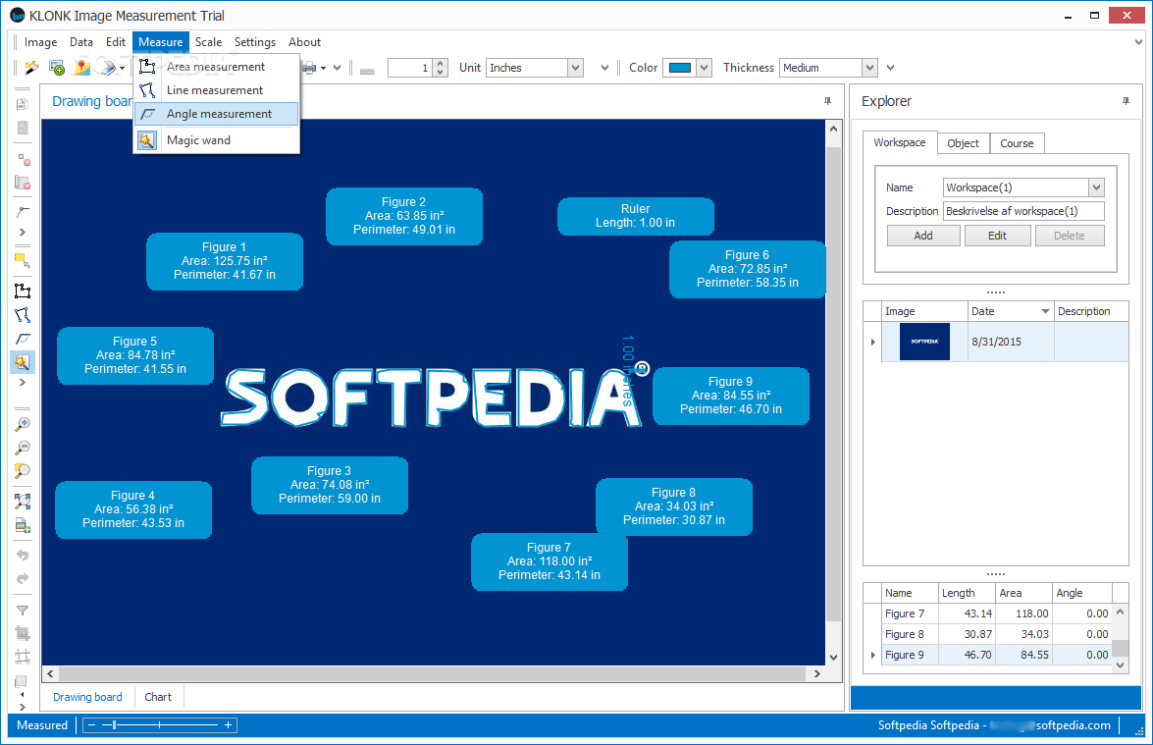The height and width of the screenshot is (745, 1153).
Task: Click the filter funnel icon in left sidebar
Action: coord(23,610)
